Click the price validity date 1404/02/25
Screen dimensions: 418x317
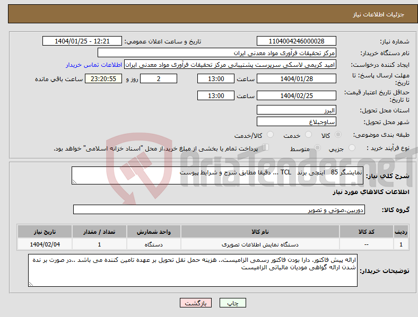coord(297,95)
